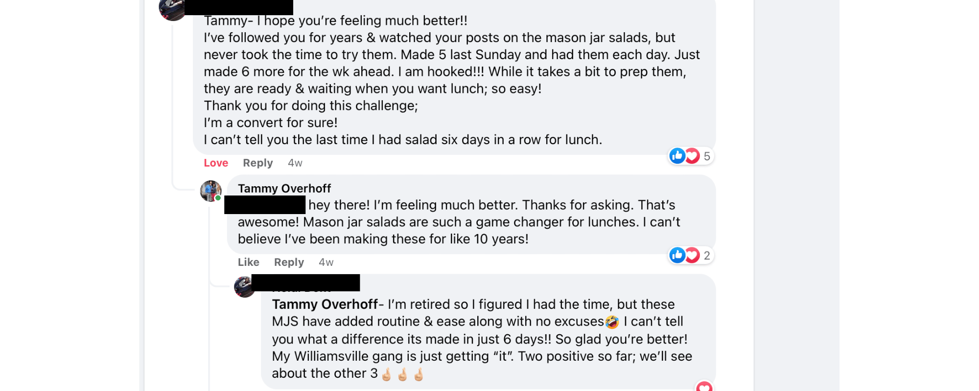This screenshot has height=391, width=979.
Task: Open the 4w timestamp of first comment
Action: click(295, 163)
